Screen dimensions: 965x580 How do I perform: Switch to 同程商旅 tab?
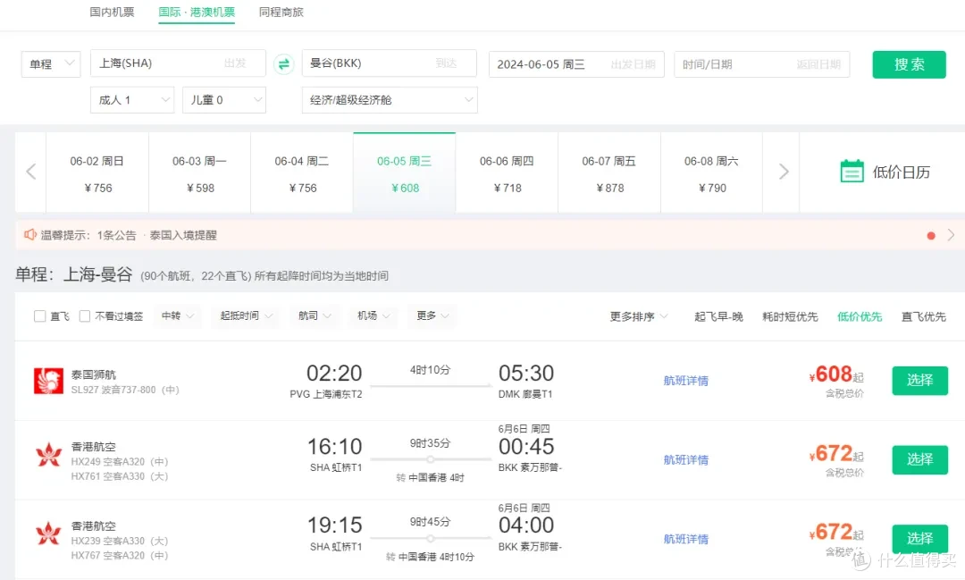[x=281, y=13]
